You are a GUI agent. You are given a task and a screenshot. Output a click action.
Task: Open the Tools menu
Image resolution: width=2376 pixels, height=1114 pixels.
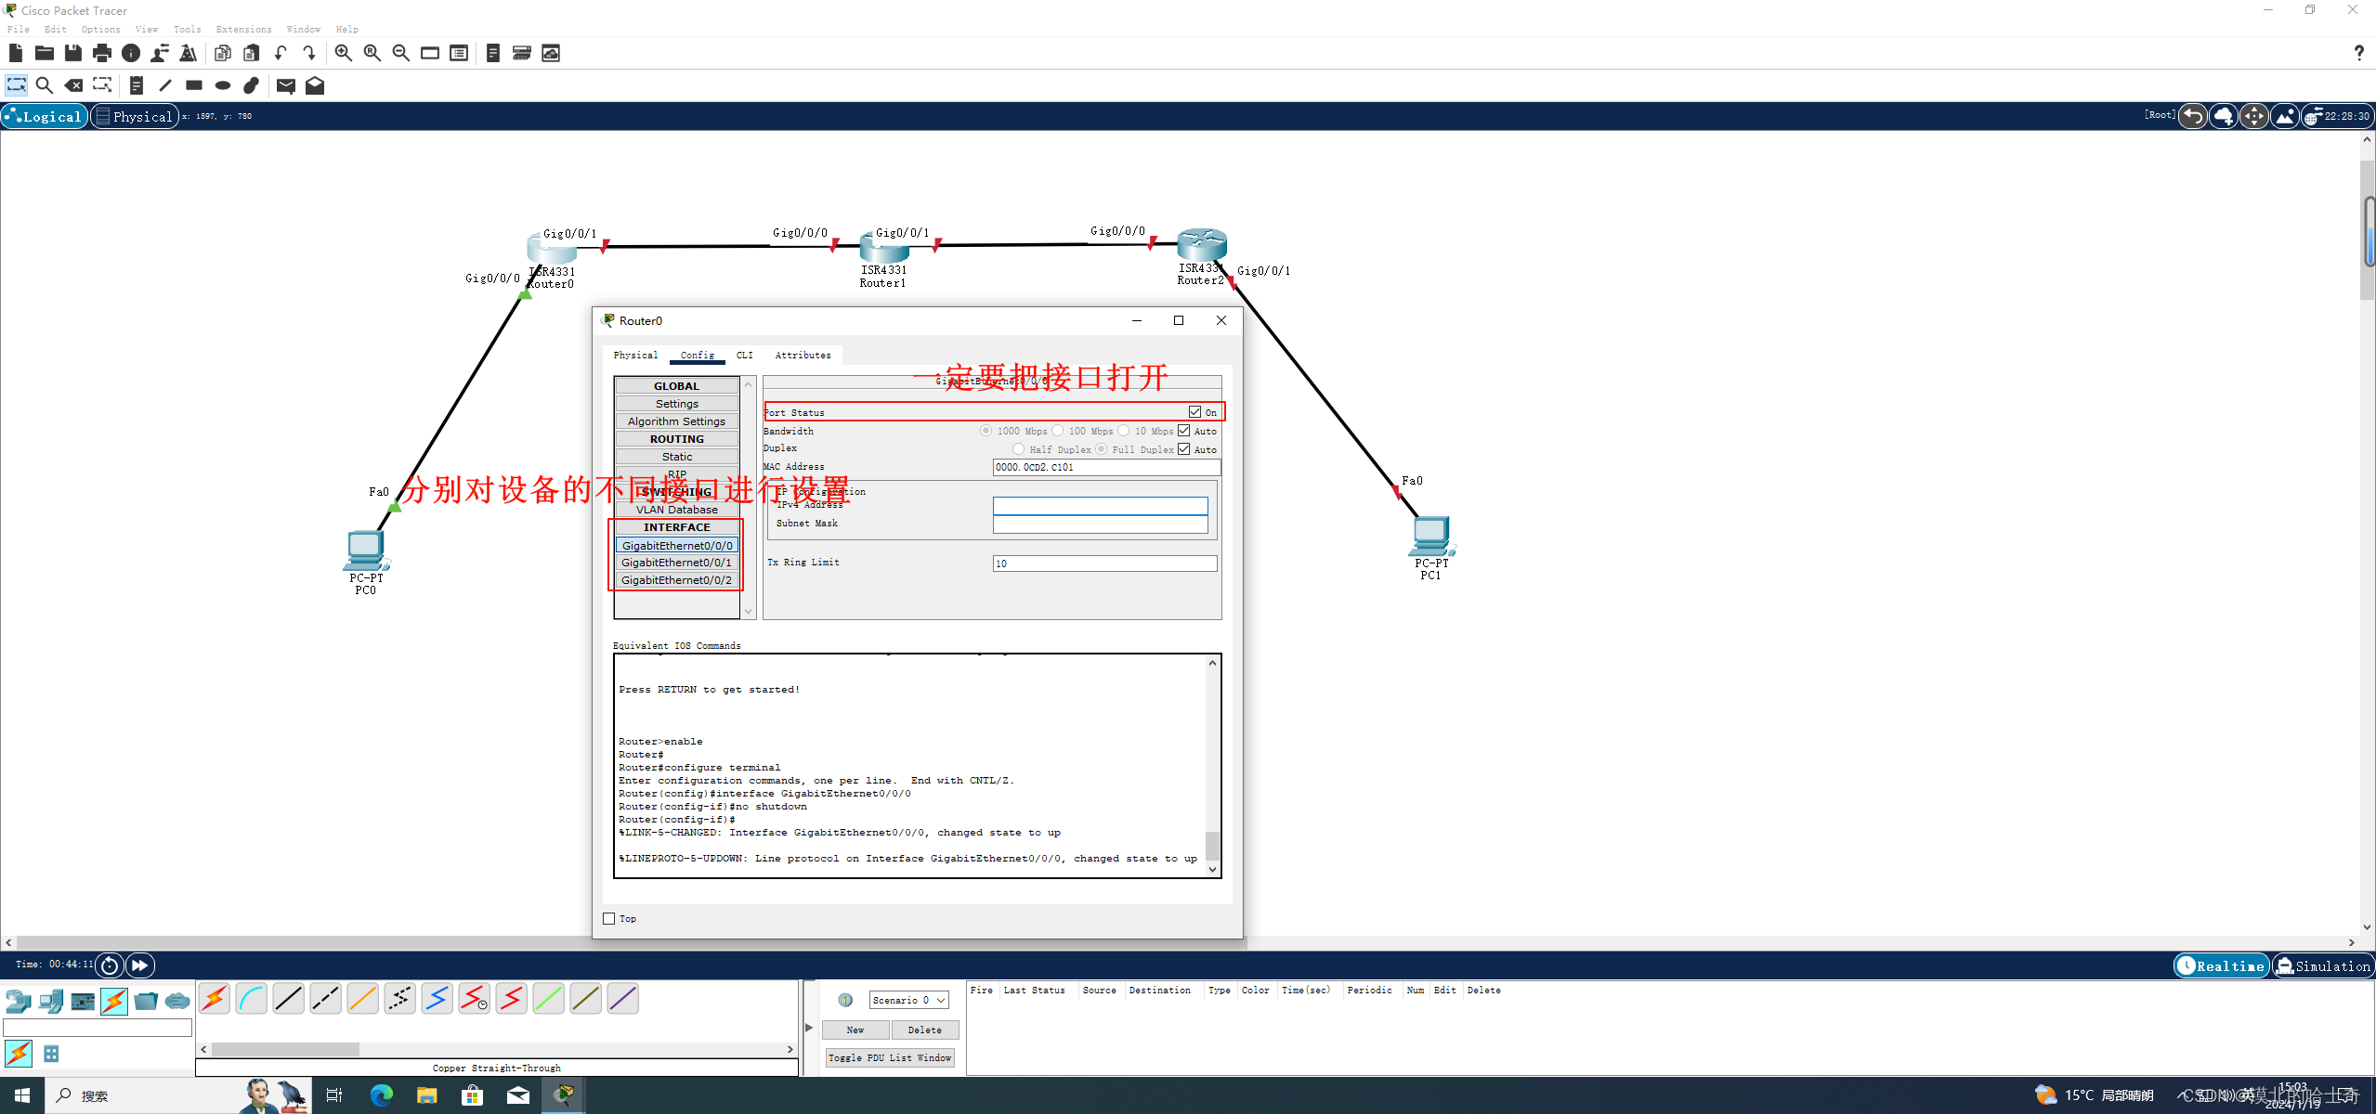(187, 30)
